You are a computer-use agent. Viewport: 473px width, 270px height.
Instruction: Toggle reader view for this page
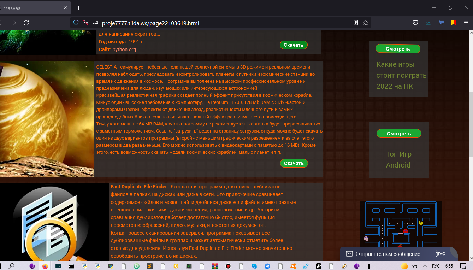(x=356, y=23)
